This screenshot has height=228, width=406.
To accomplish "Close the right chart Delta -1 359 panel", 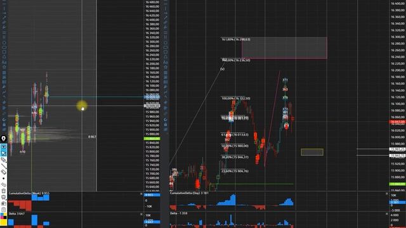I will click(387, 214).
